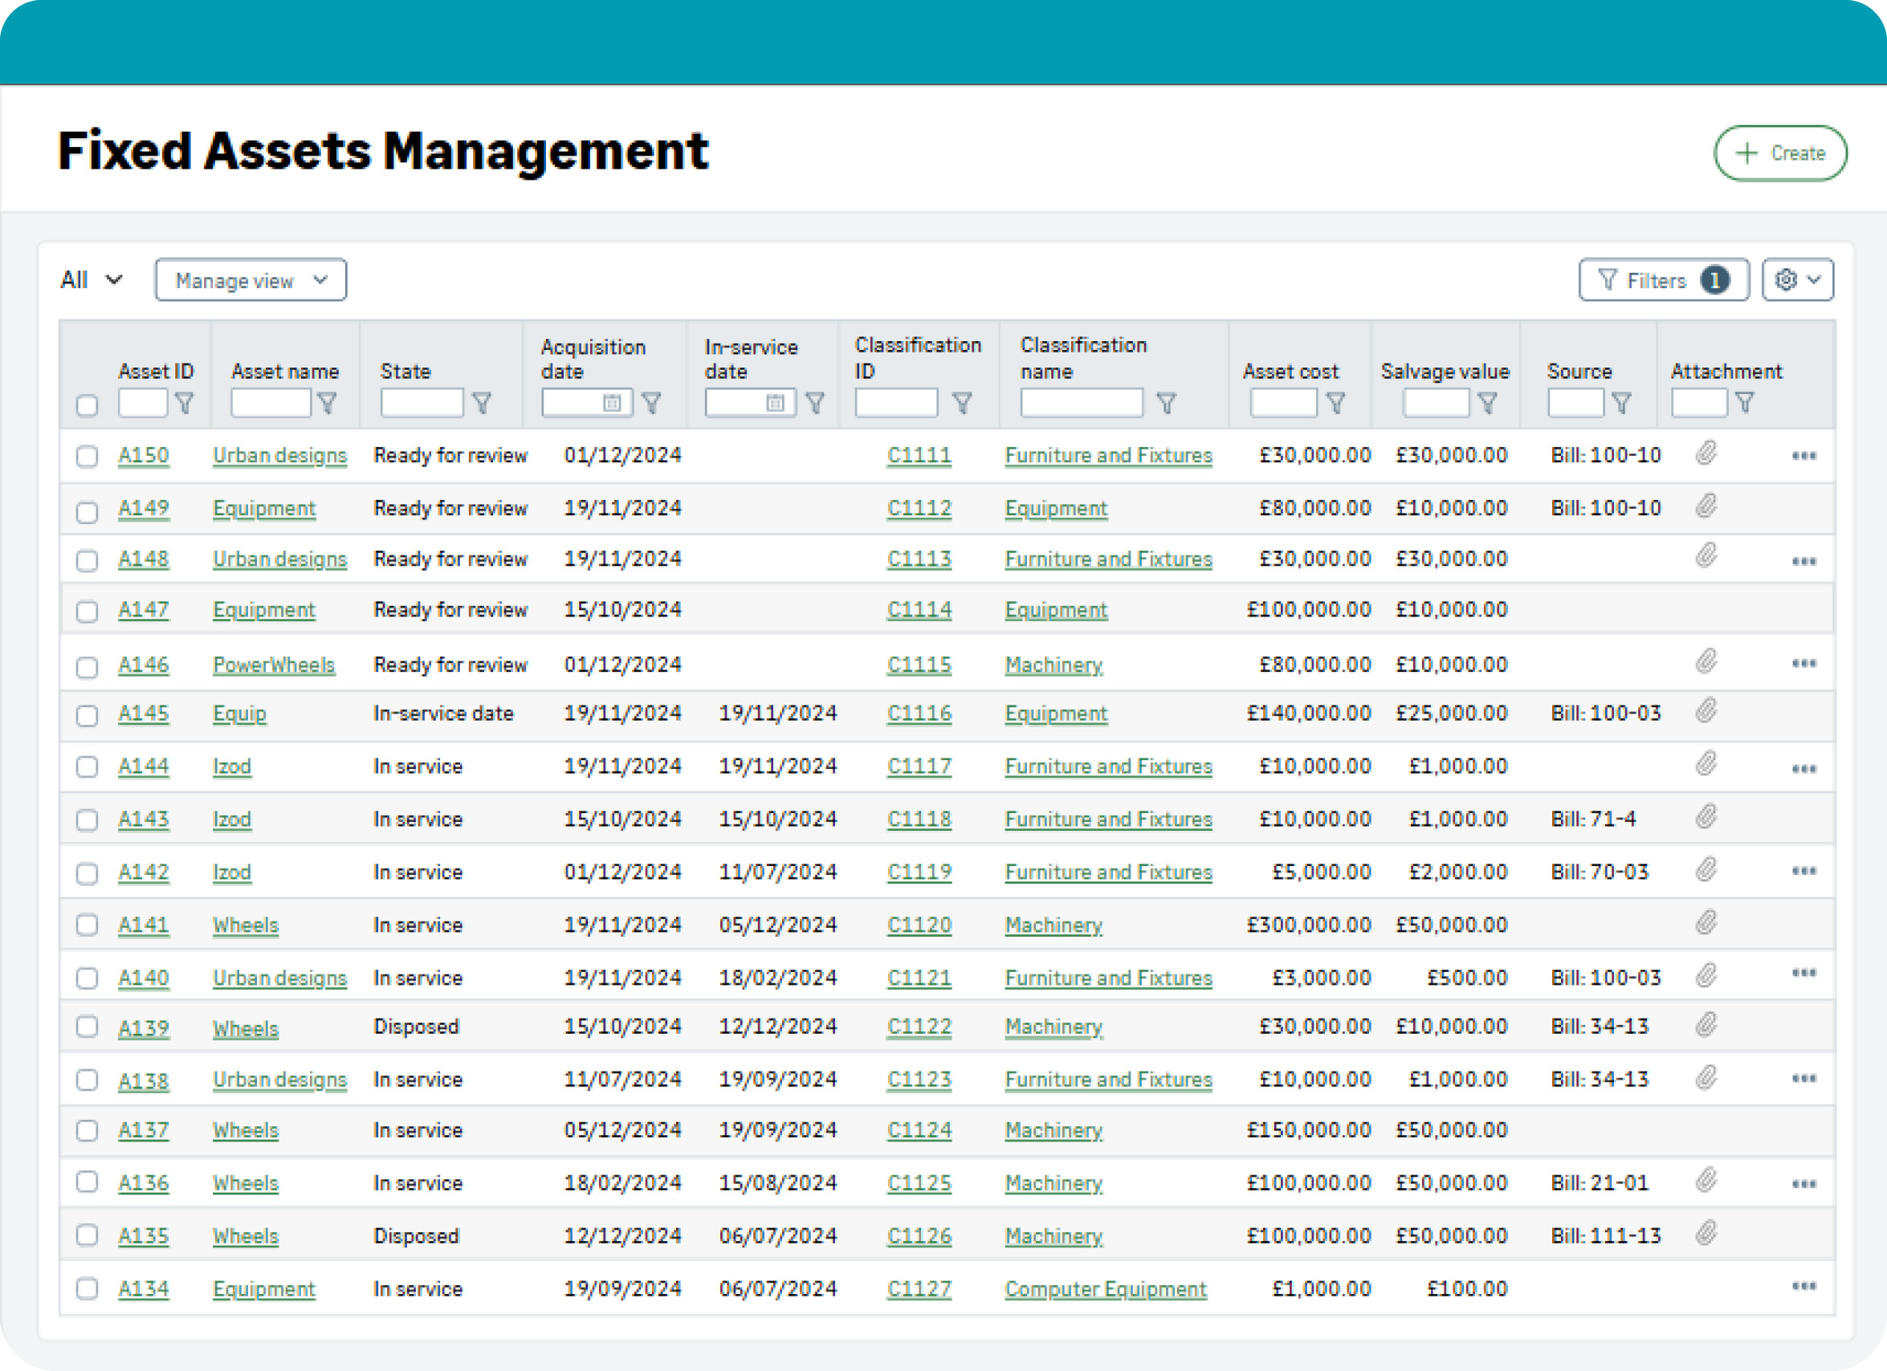This screenshot has width=1887, height=1371.
Task: Open the In-service date calendar picker icon
Action: coord(775,404)
